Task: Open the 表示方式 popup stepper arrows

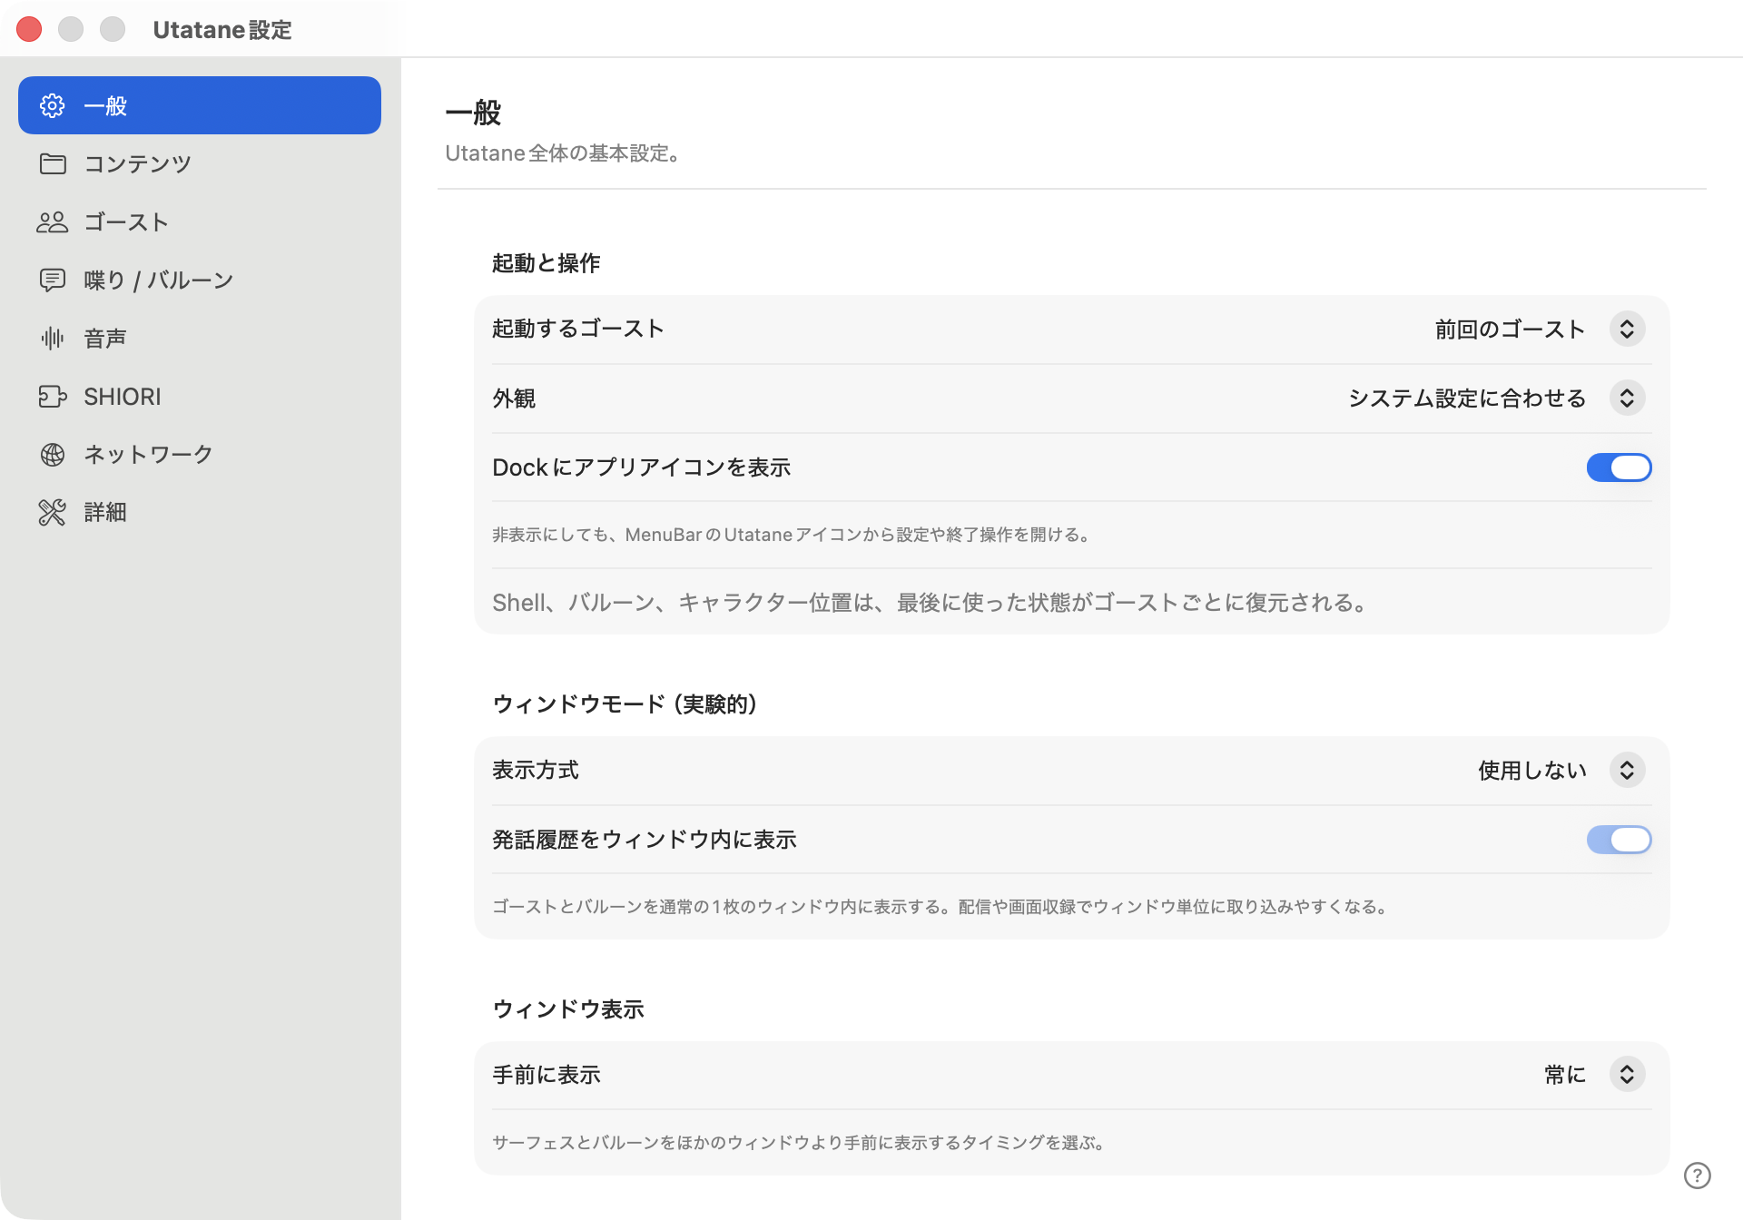Action: tap(1627, 770)
